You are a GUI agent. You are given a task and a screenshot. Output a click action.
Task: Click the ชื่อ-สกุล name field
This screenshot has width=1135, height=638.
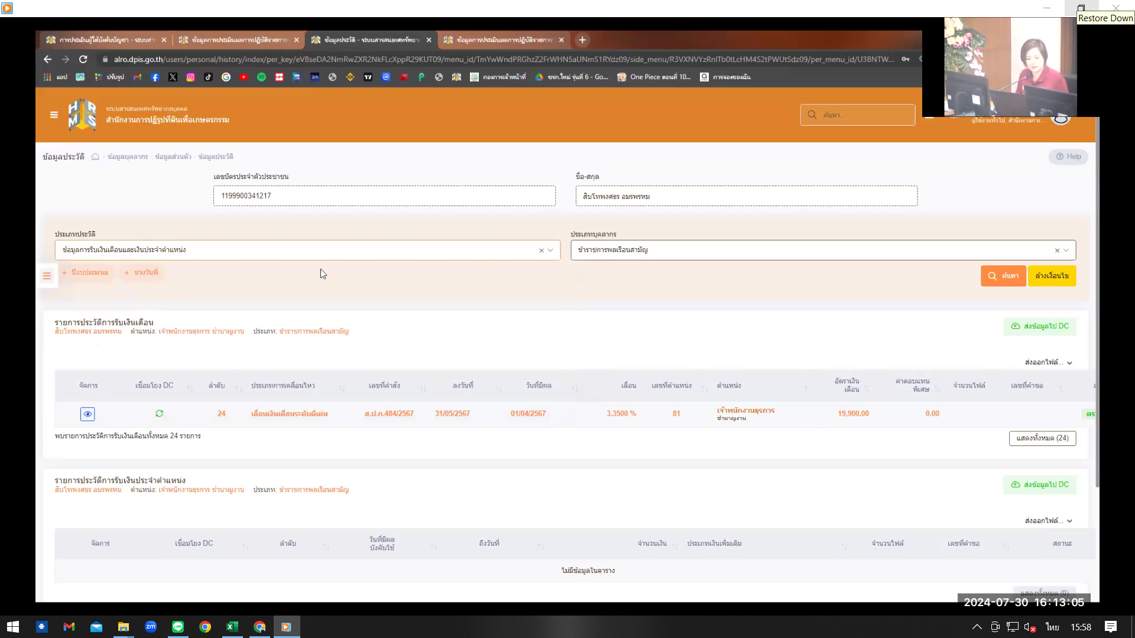pyautogui.click(x=746, y=196)
